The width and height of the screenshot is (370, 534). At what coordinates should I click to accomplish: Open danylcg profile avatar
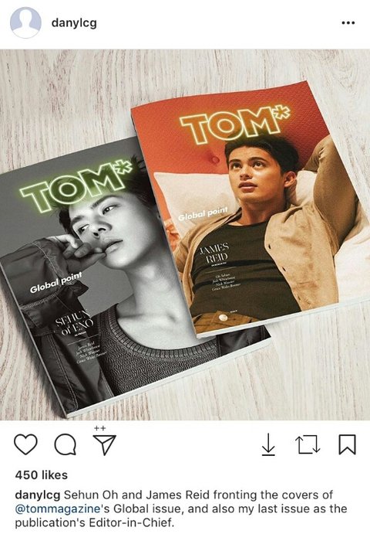click(25, 22)
